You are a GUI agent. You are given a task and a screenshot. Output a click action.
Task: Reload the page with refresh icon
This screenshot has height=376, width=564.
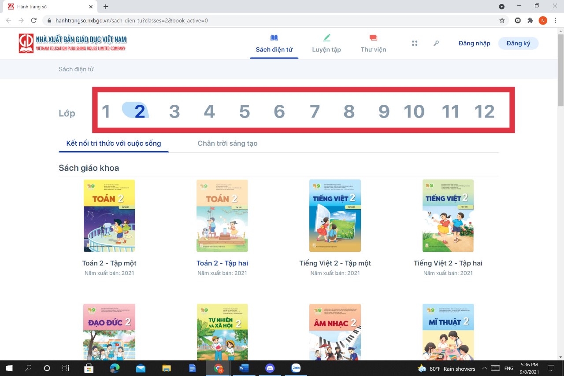34,20
